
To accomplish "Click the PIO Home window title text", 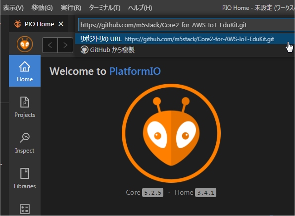I will point(258,8).
